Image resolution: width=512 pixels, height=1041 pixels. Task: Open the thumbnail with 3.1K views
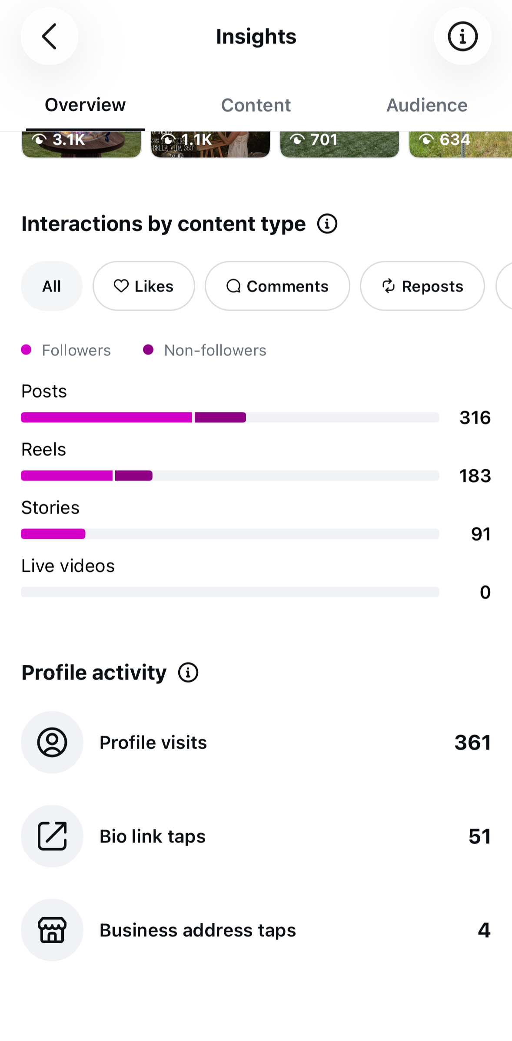click(x=82, y=144)
